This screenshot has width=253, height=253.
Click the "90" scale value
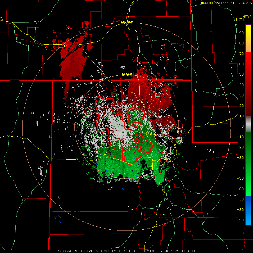click(241, 33)
